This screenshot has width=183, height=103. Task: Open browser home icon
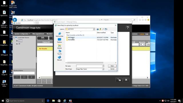click(x=140, y=20)
